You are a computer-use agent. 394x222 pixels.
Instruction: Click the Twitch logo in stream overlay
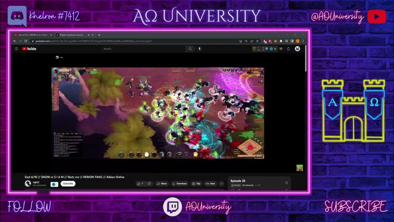[x=172, y=207]
